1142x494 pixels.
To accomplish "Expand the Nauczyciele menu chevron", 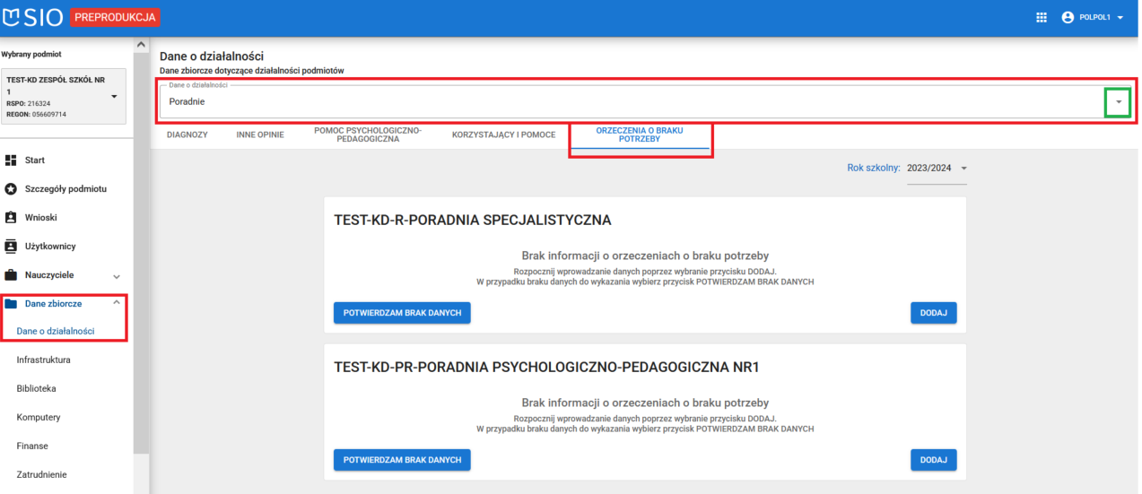I will click(x=116, y=276).
